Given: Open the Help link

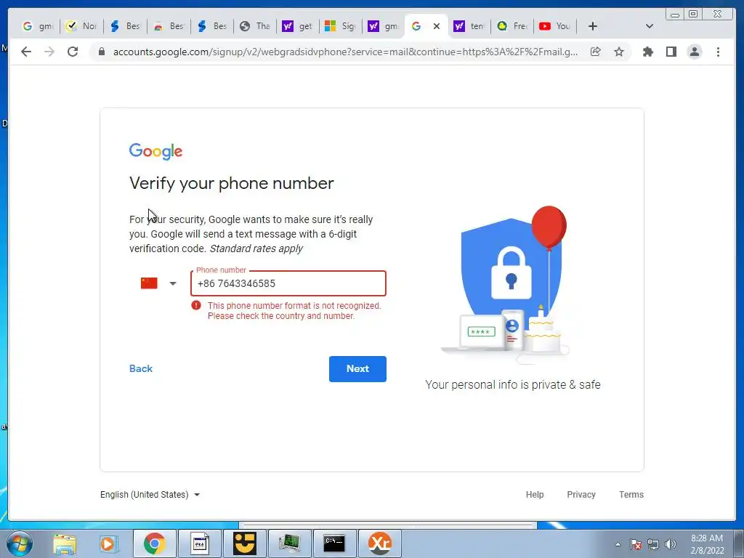Looking at the screenshot, I should [x=534, y=494].
